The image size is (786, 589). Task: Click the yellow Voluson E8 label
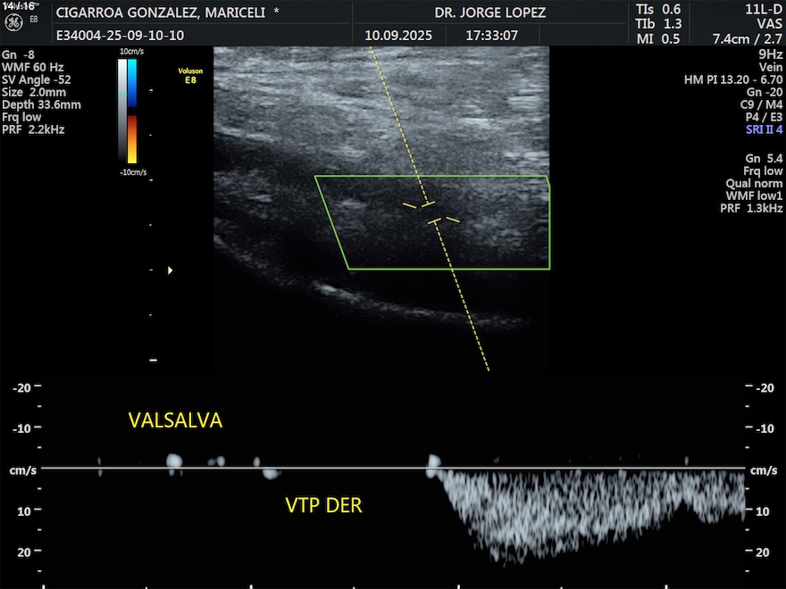click(188, 76)
